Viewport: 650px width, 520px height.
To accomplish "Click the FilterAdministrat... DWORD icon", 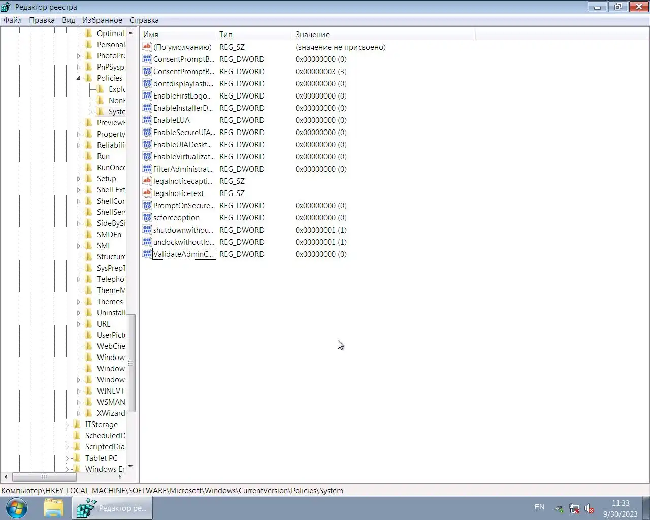I will (147, 169).
